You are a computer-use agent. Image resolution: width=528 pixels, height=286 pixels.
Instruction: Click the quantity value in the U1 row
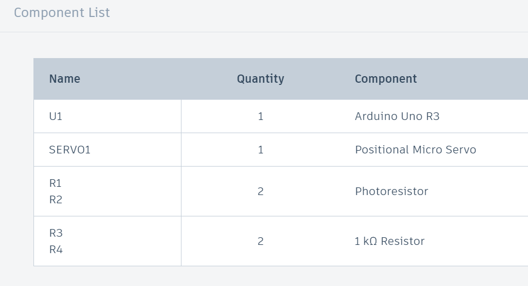[260, 116]
